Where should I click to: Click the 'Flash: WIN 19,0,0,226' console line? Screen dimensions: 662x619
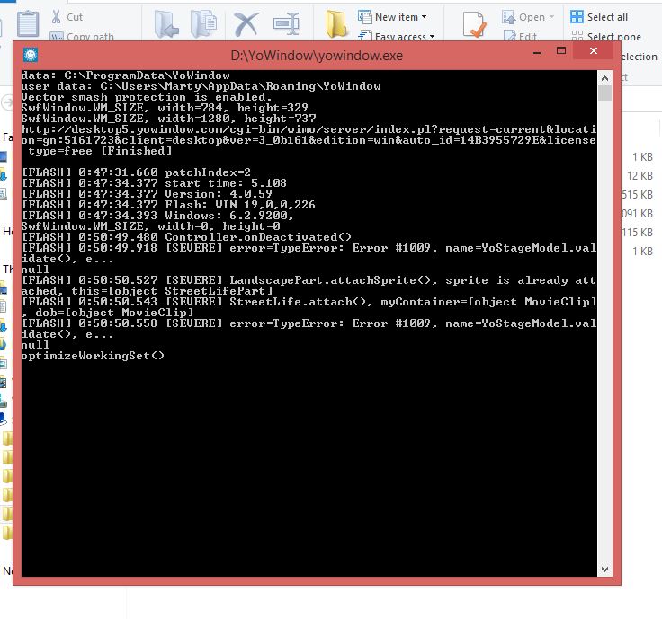(x=168, y=205)
